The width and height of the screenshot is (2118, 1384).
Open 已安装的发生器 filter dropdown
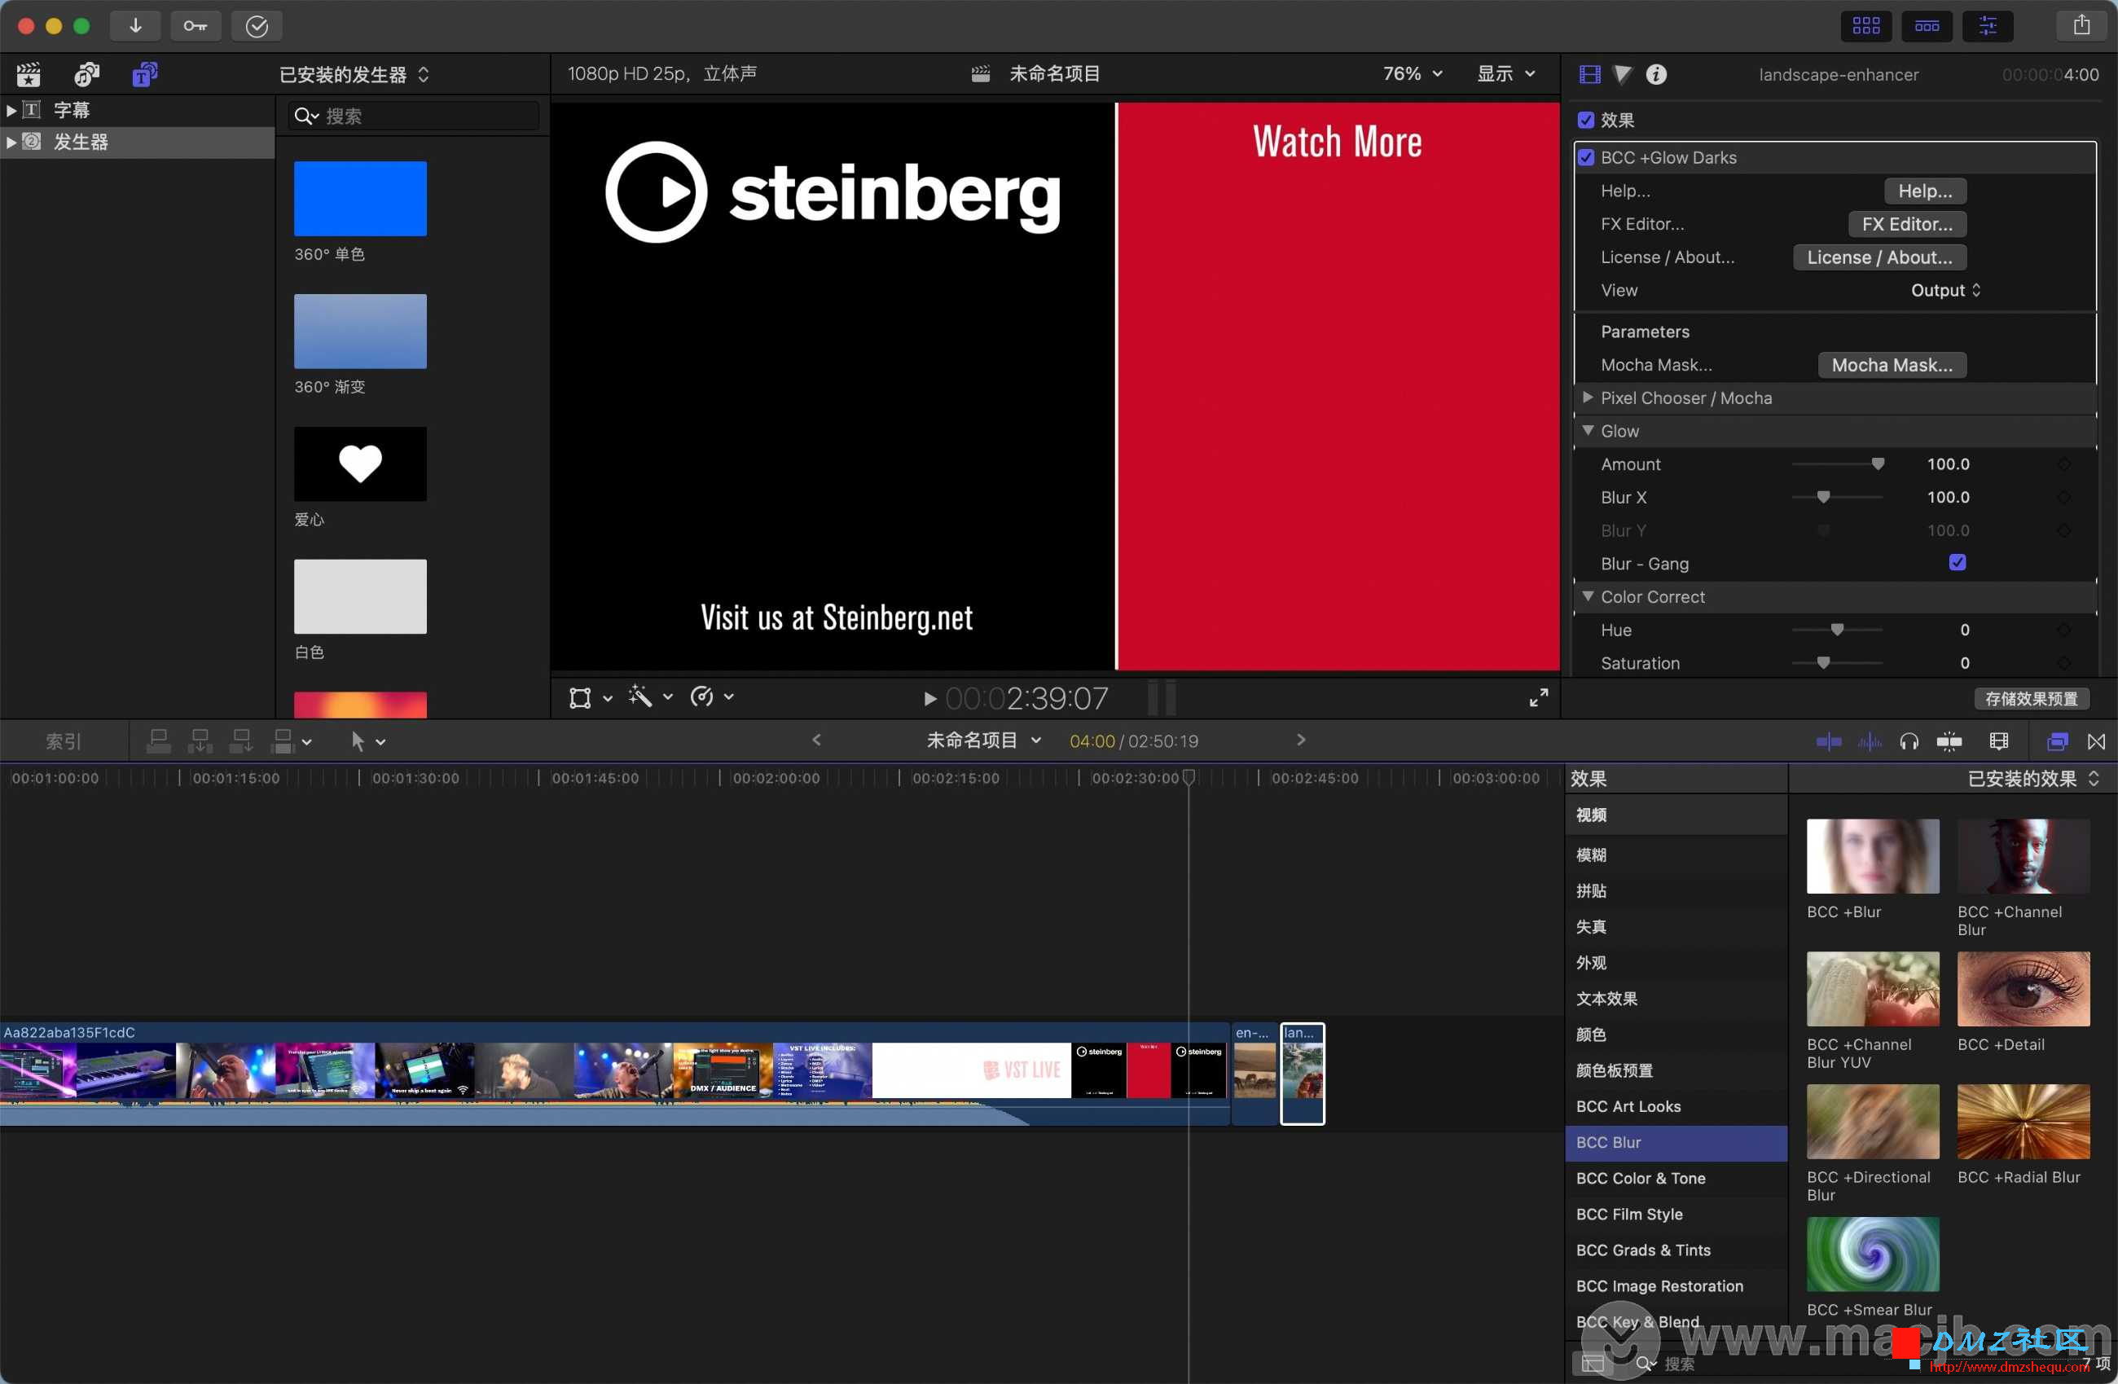pyautogui.click(x=354, y=75)
